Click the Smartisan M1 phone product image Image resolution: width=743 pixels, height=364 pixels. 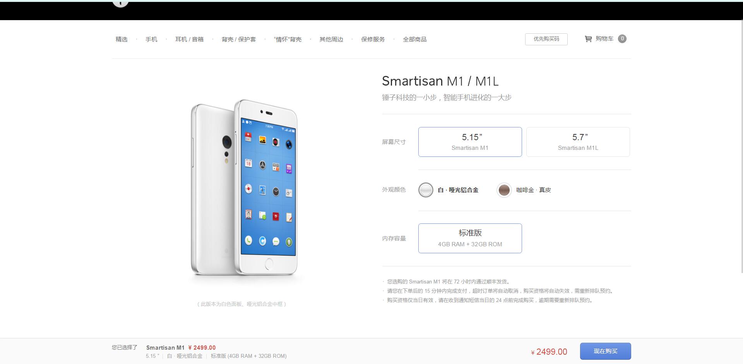tap(244, 188)
